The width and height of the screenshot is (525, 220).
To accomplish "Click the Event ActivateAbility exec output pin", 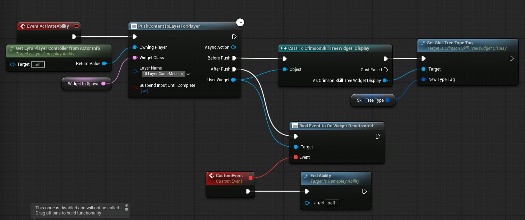I will (x=74, y=37).
